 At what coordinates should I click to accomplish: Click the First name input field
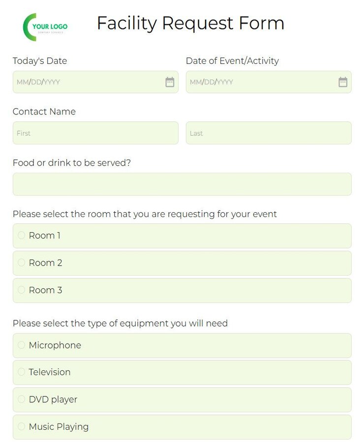pos(95,133)
